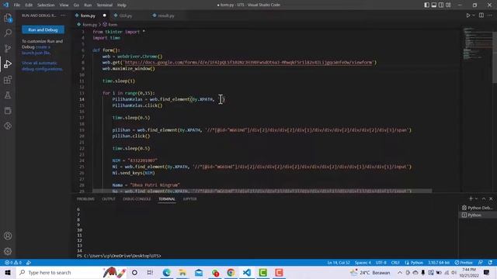Split the editor to the right
Screen dimensions: 497x279
point(481,15)
